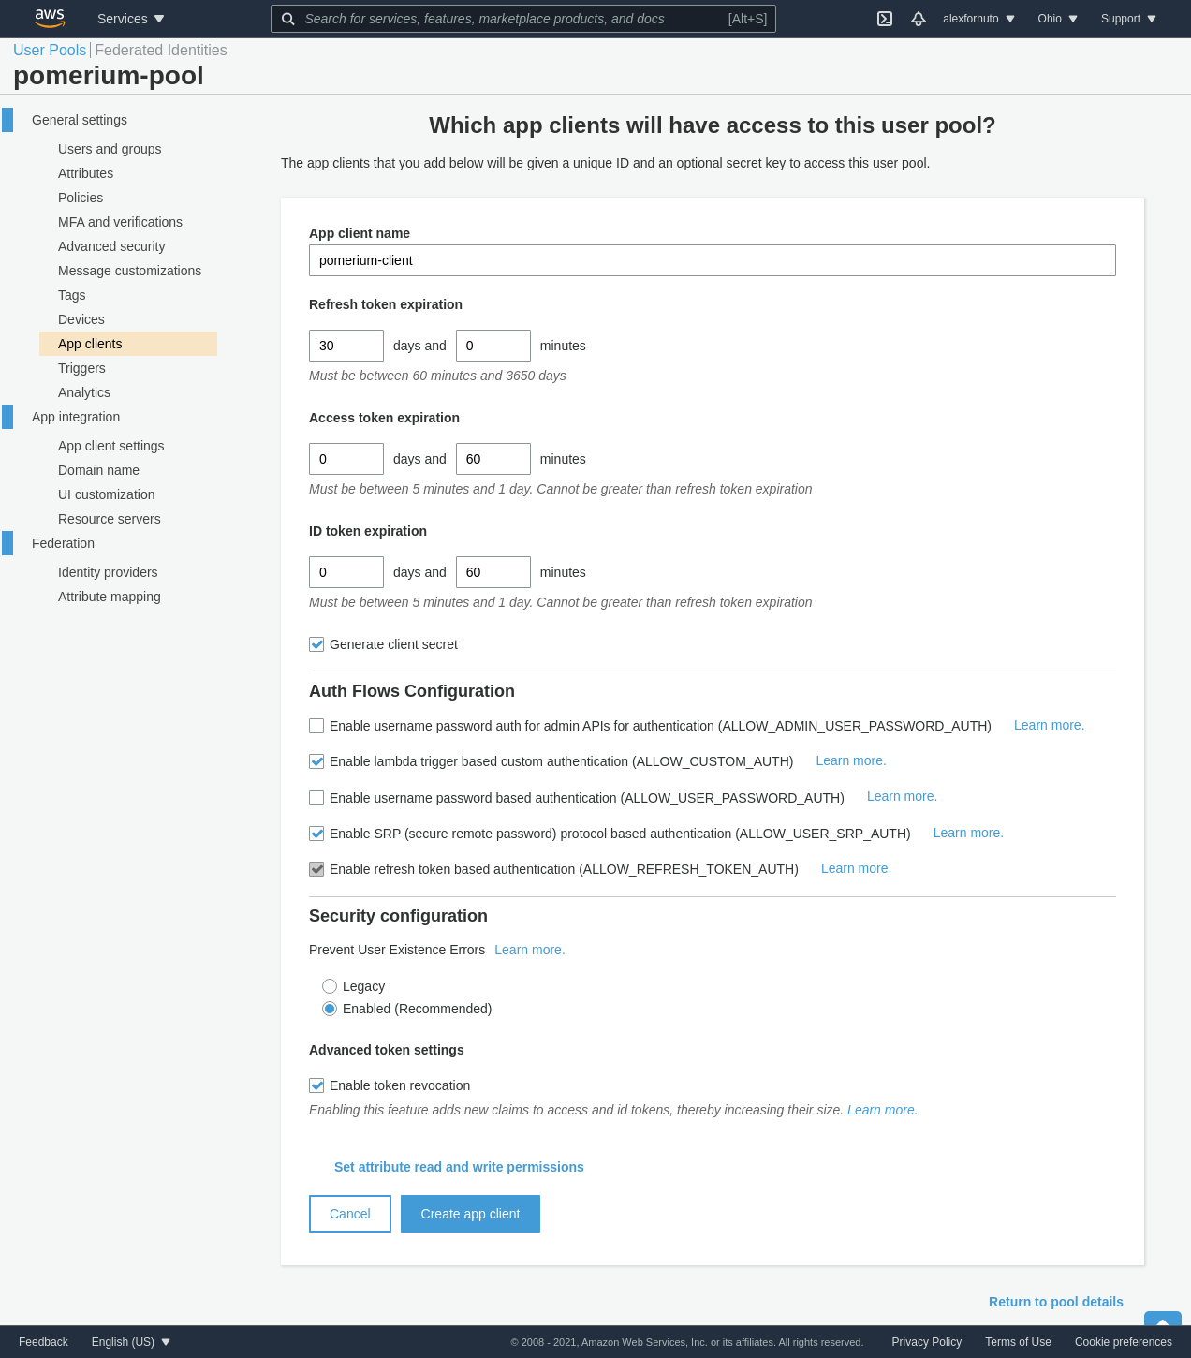
Task: Click the App client name text field
Action: (713, 260)
